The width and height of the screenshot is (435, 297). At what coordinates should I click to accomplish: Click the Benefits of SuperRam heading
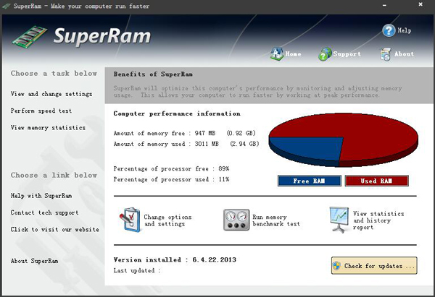click(153, 74)
